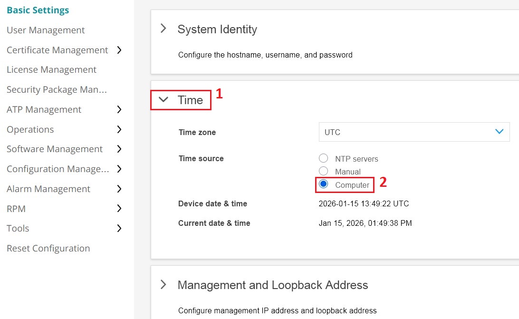Expand the Tools submenu chevron
This screenshot has width=519, height=319.
coord(120,228)
